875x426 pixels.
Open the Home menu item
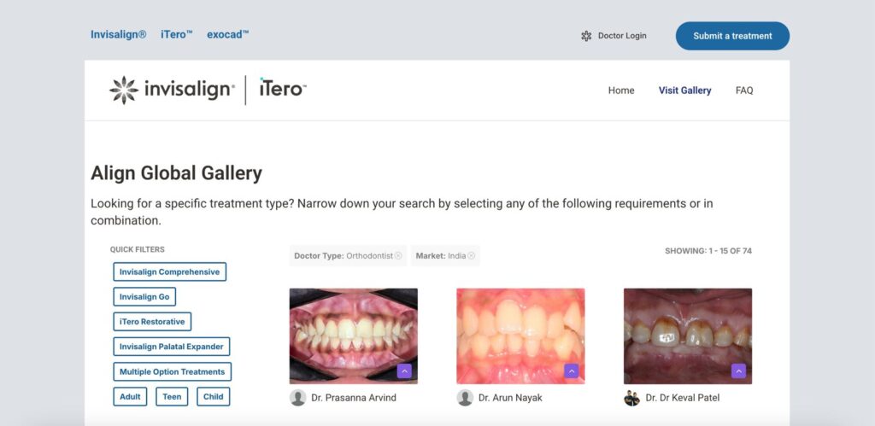click(x=621, y=90)
